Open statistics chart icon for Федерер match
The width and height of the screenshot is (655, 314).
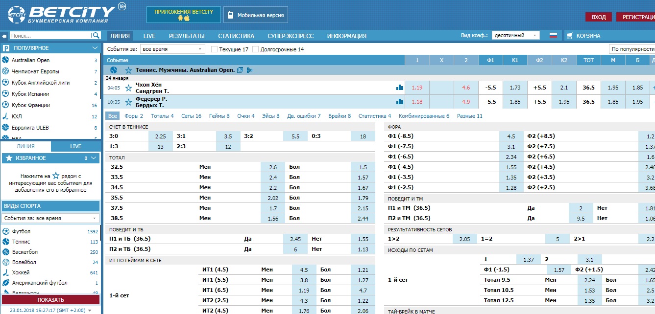400,102
